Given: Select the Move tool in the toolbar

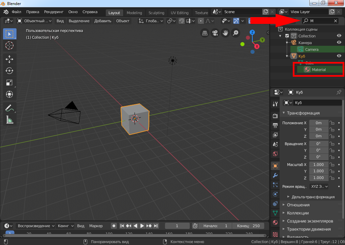Looking at the screenshot, I should [x=9, y=59].
